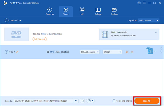Open the scissors cut tool

[x=132, y=52]
